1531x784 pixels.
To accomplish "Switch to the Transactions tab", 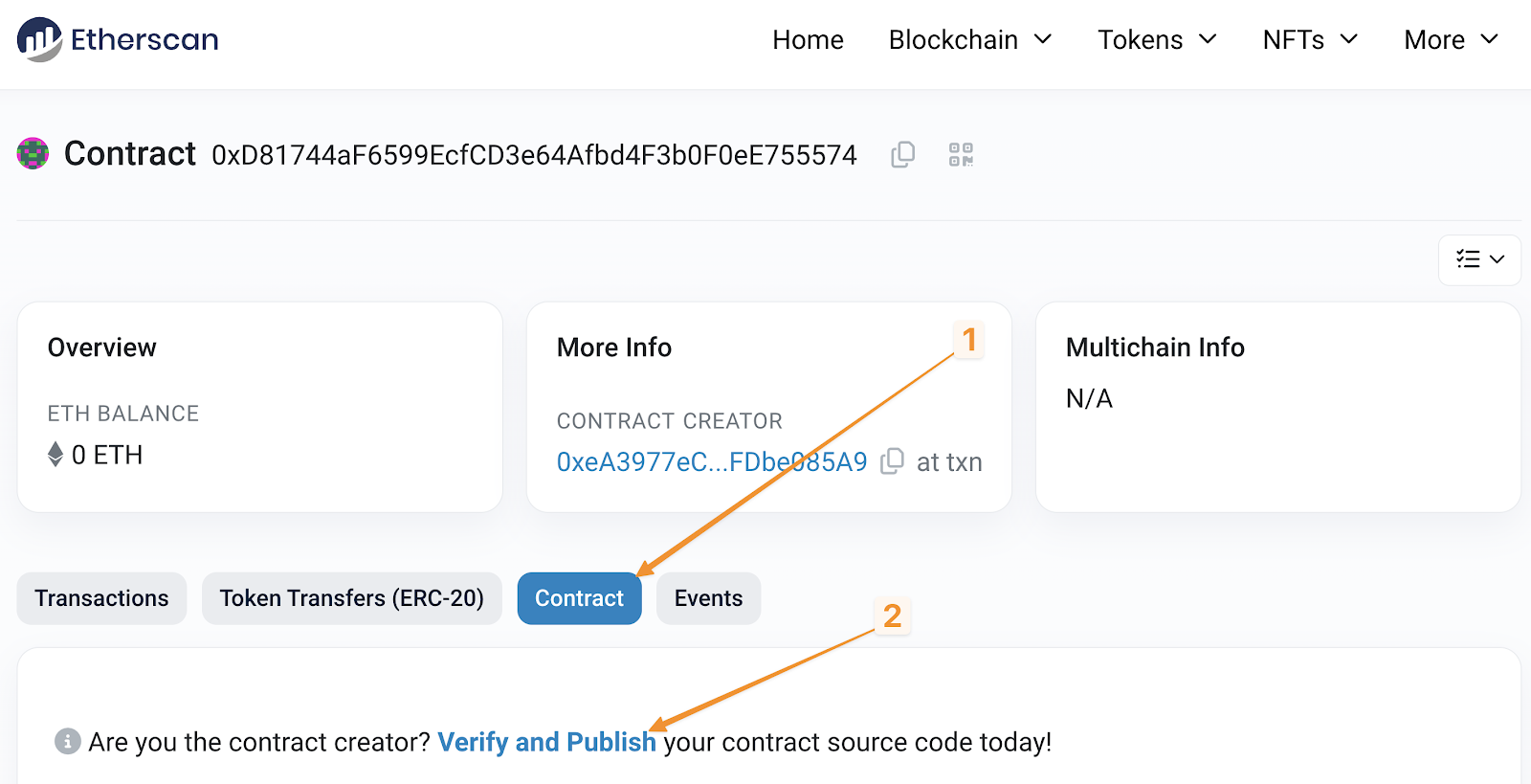I will 101,598.
